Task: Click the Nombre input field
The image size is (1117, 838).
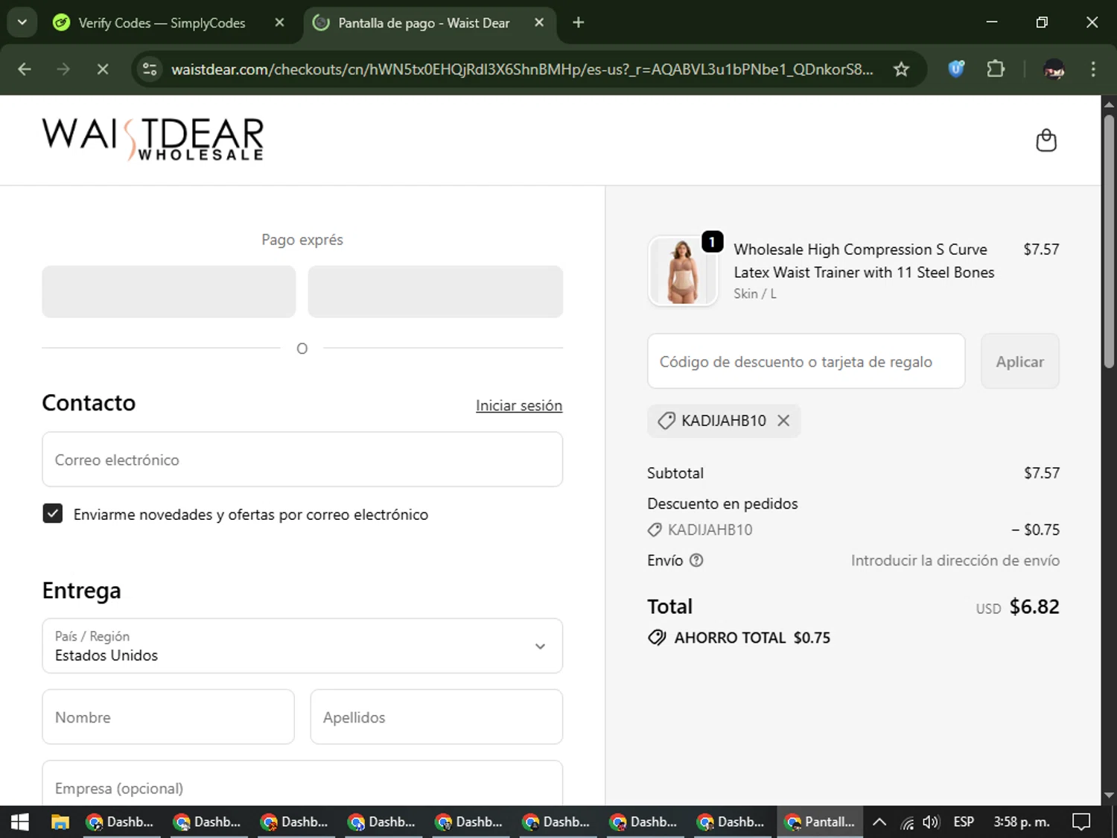Action: click(168, 717)
